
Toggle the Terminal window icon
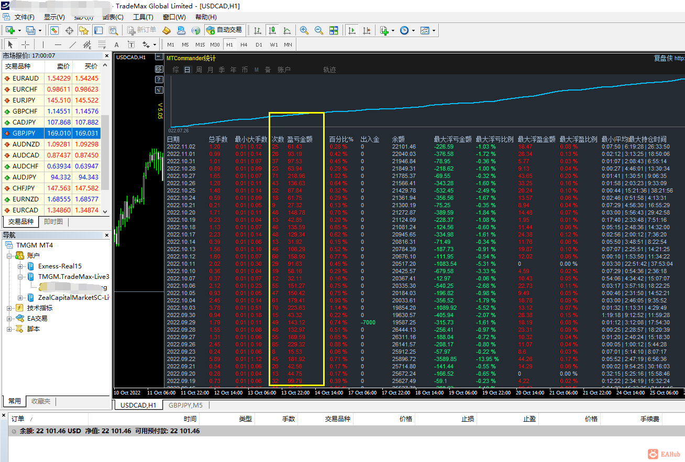pos(98,30)
